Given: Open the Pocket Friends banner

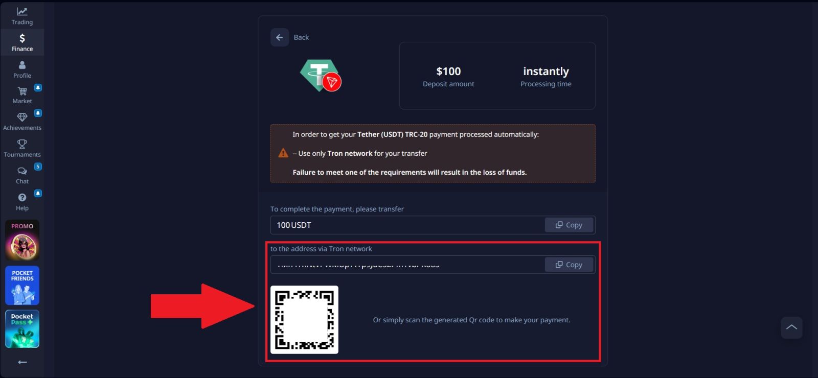Looking at the screenshot, I should tap(22, 285).
